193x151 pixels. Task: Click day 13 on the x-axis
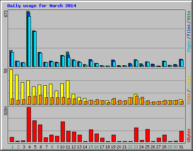(x=79, y=147)
